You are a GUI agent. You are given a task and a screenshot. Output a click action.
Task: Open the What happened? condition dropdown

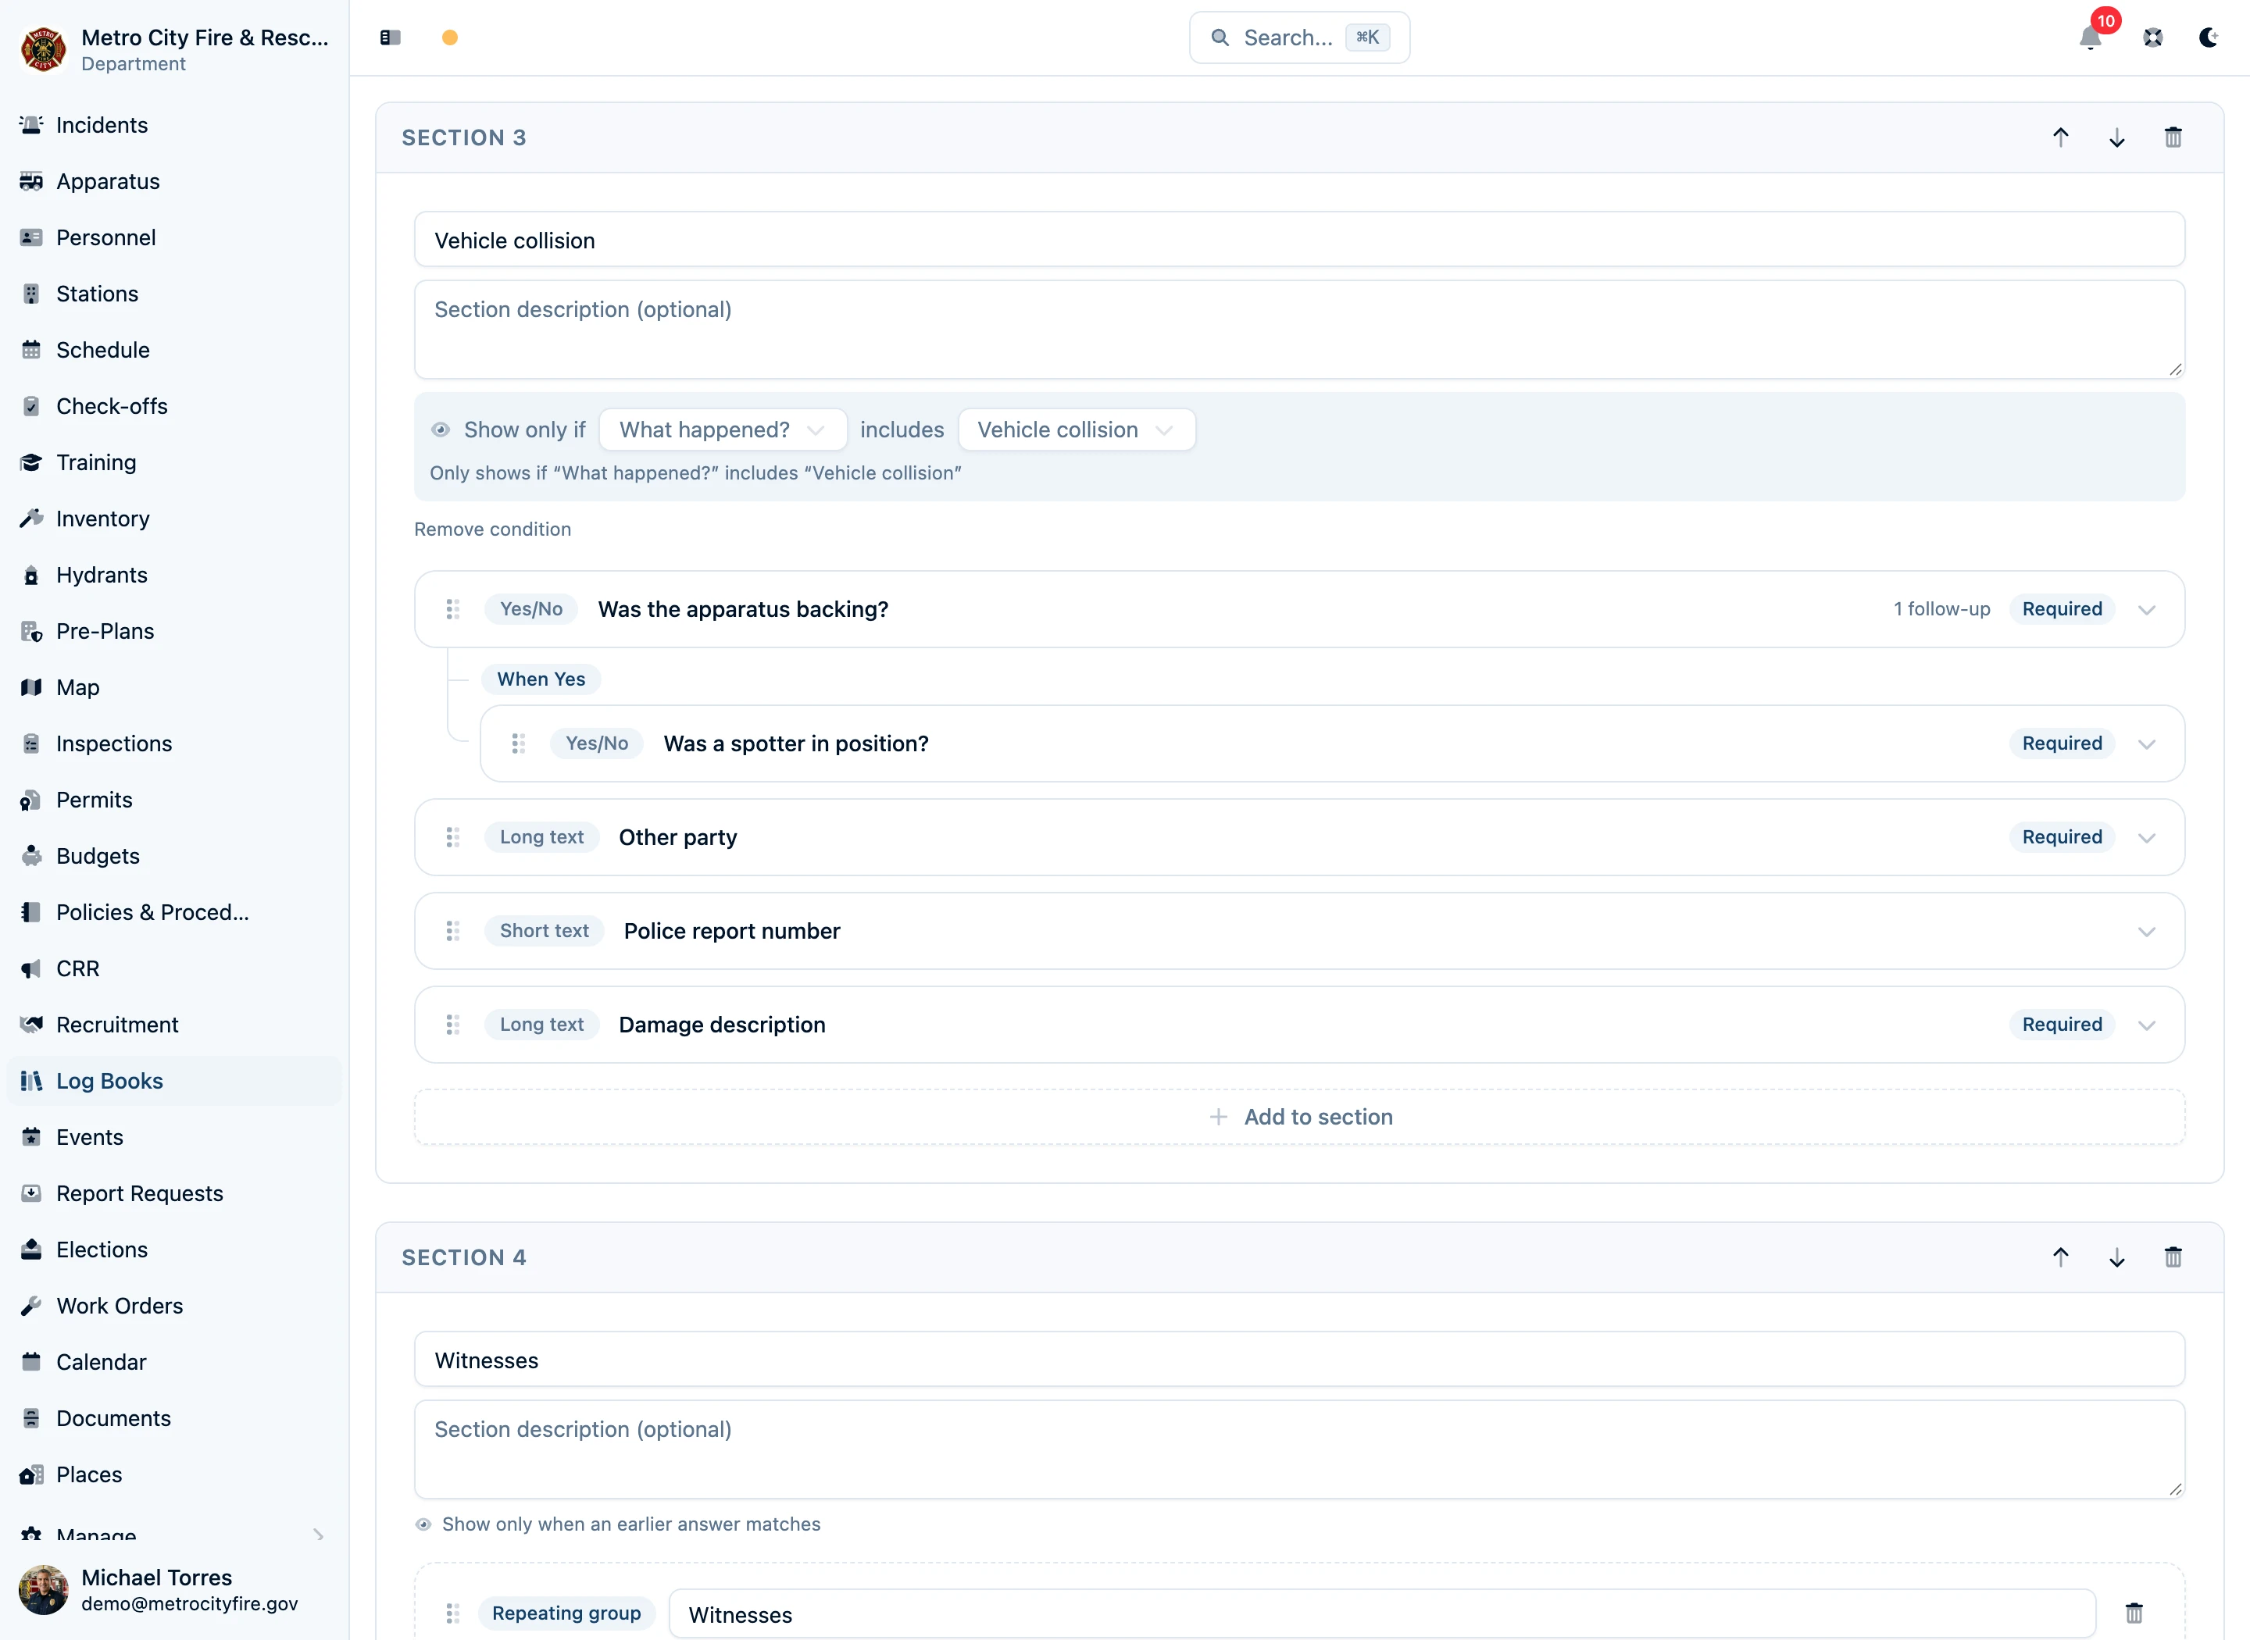pyautogui.click(x=723, y=430)
